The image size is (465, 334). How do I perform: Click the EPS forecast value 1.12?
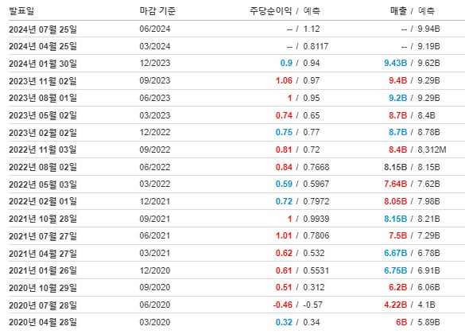[x=312, y=29]
